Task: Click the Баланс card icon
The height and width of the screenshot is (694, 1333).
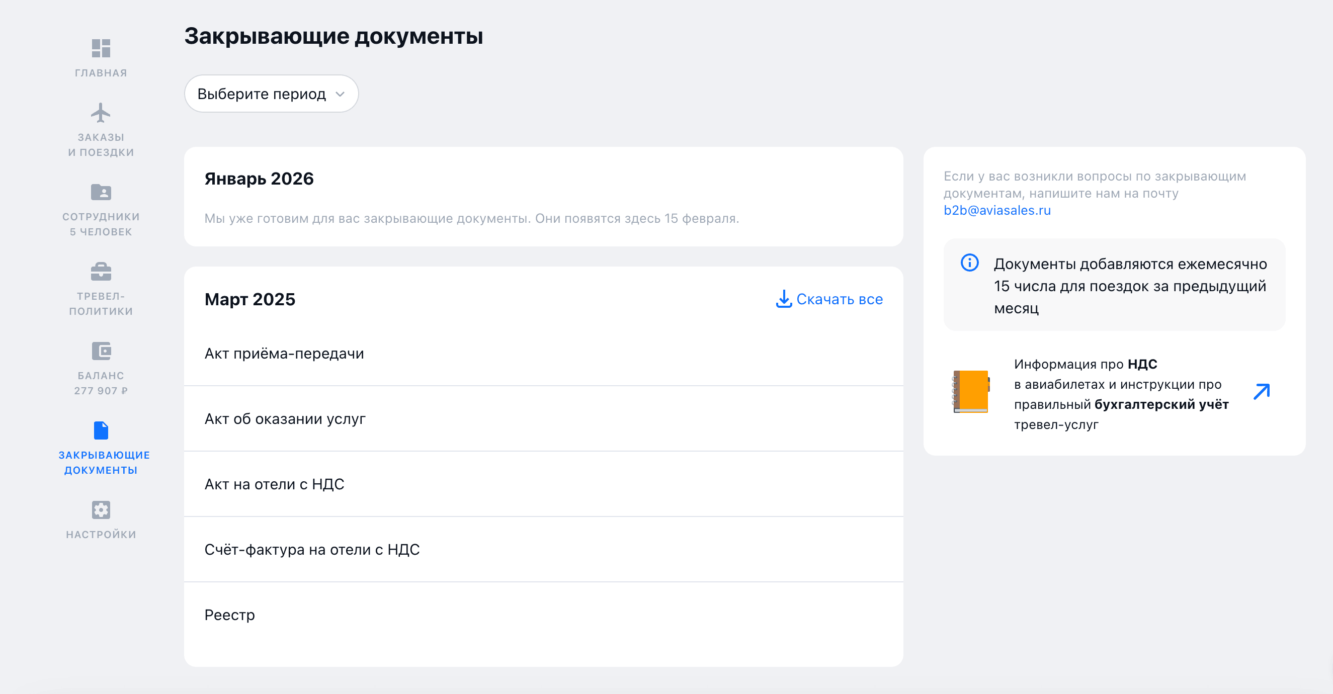Action: tap(102, 351)
